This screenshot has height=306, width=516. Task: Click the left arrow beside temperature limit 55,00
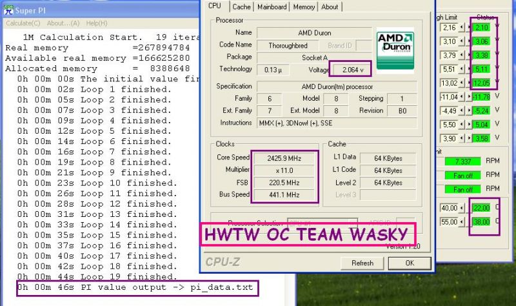tap(462, 221)
